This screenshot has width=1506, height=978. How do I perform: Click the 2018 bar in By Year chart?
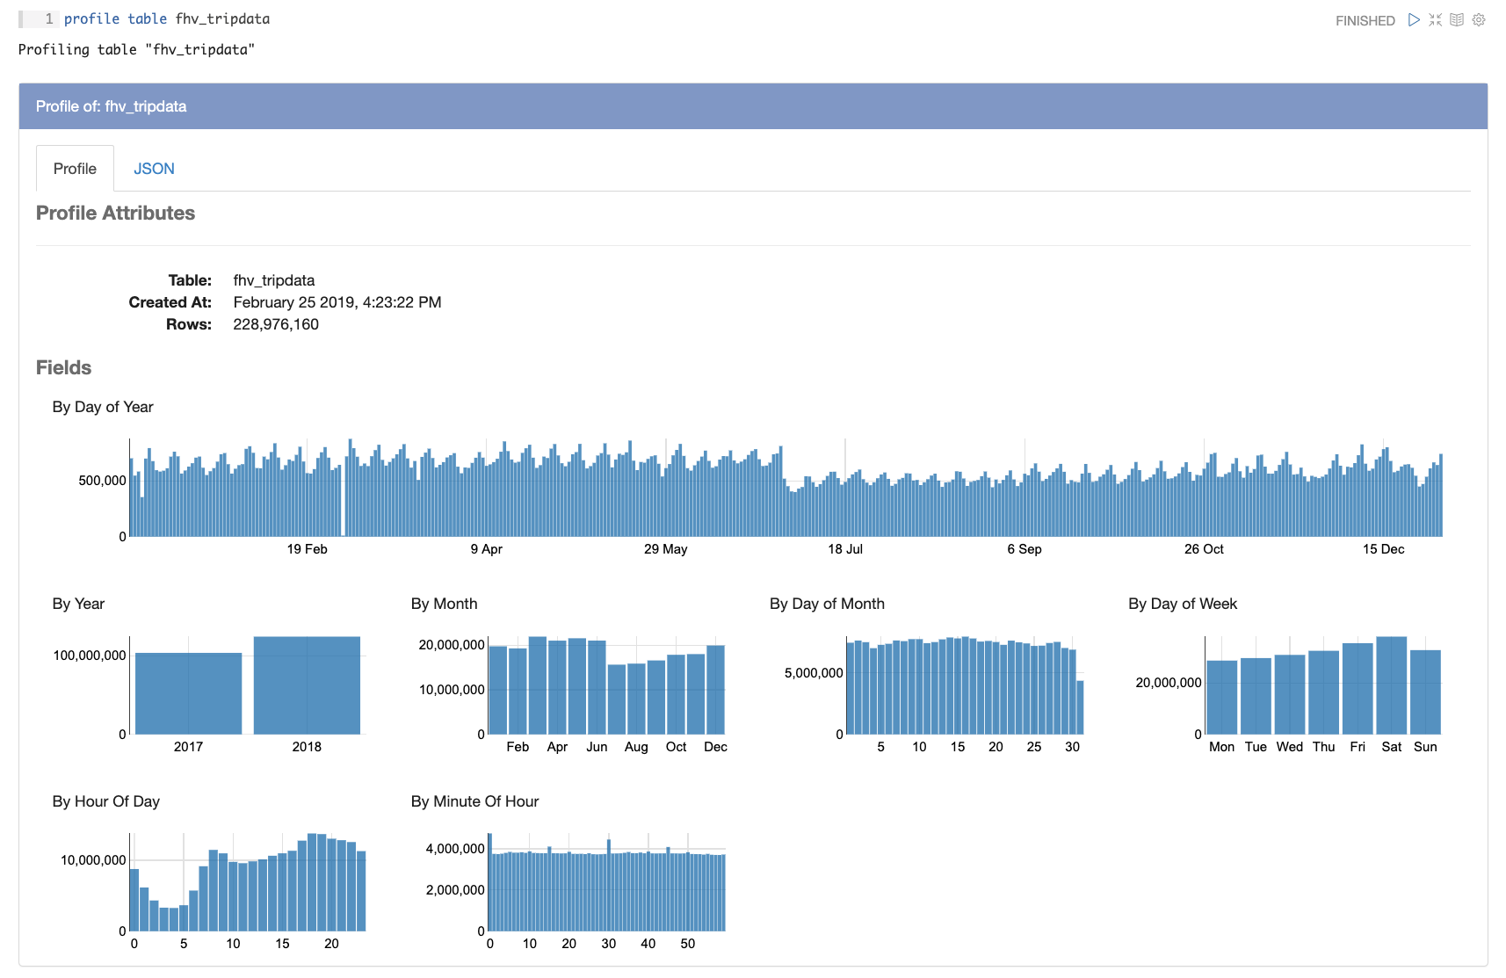[x=307, y=685]
